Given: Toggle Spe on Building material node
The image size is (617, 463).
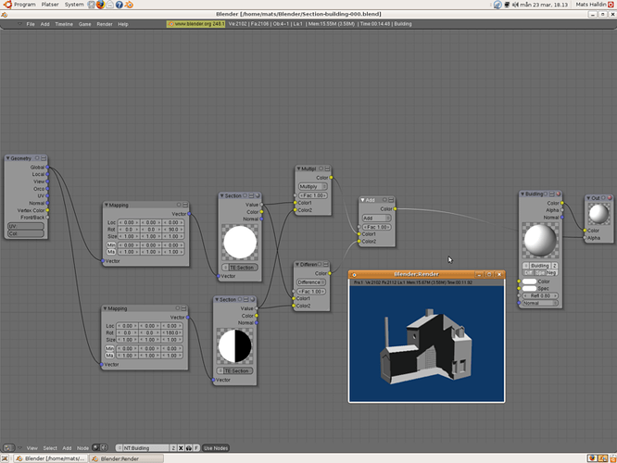Looking at the screenshot, I should click(x=539, y=272).
